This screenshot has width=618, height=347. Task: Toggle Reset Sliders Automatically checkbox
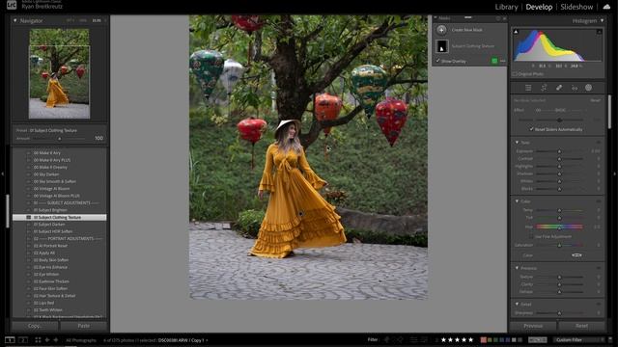tap(532, 129)
